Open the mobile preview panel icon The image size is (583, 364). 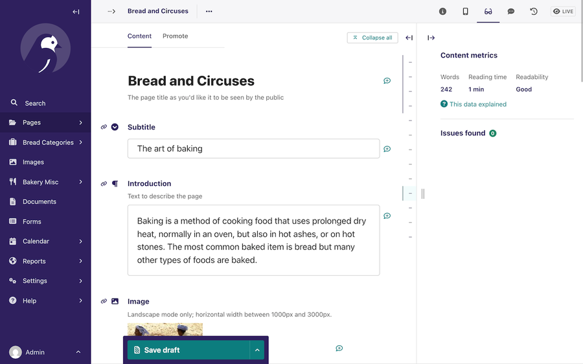pyautogui.click(x=465, y=12)
